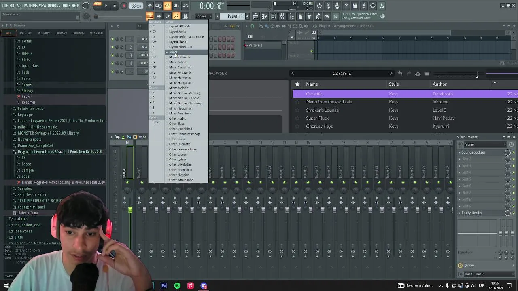The width and height of the screenshot is (518, 291).
Task: Toggle Pat/Song mode switch
Action: [97, 6]
